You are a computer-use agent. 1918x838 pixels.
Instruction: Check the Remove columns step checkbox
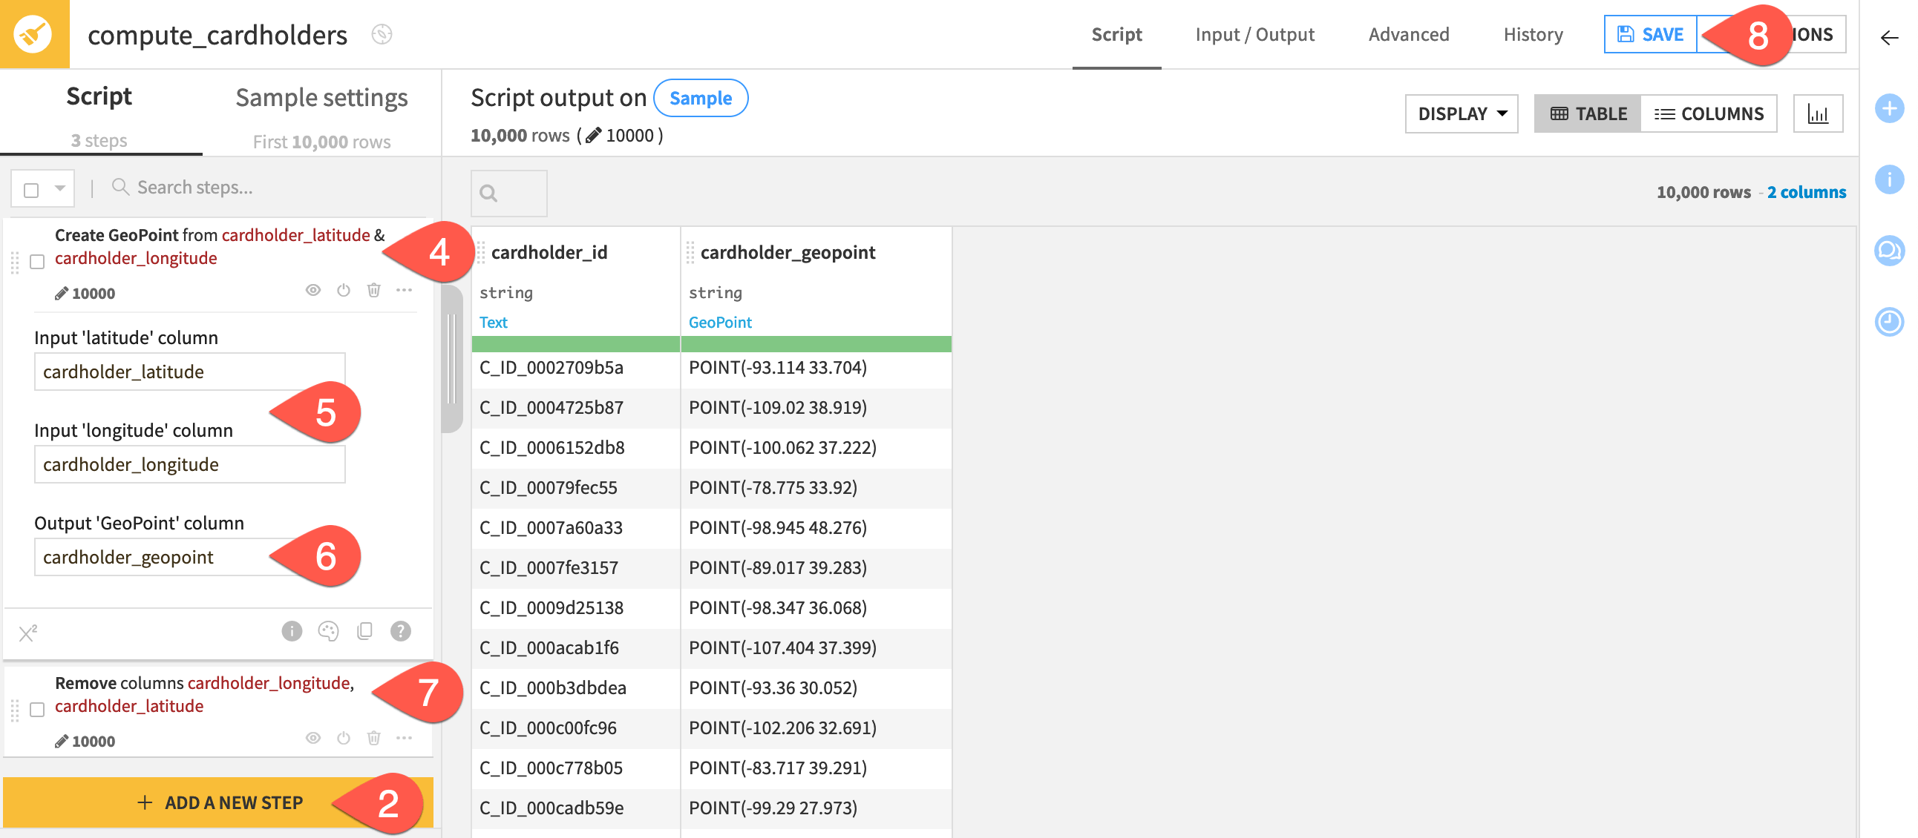[x=37, y=710]
